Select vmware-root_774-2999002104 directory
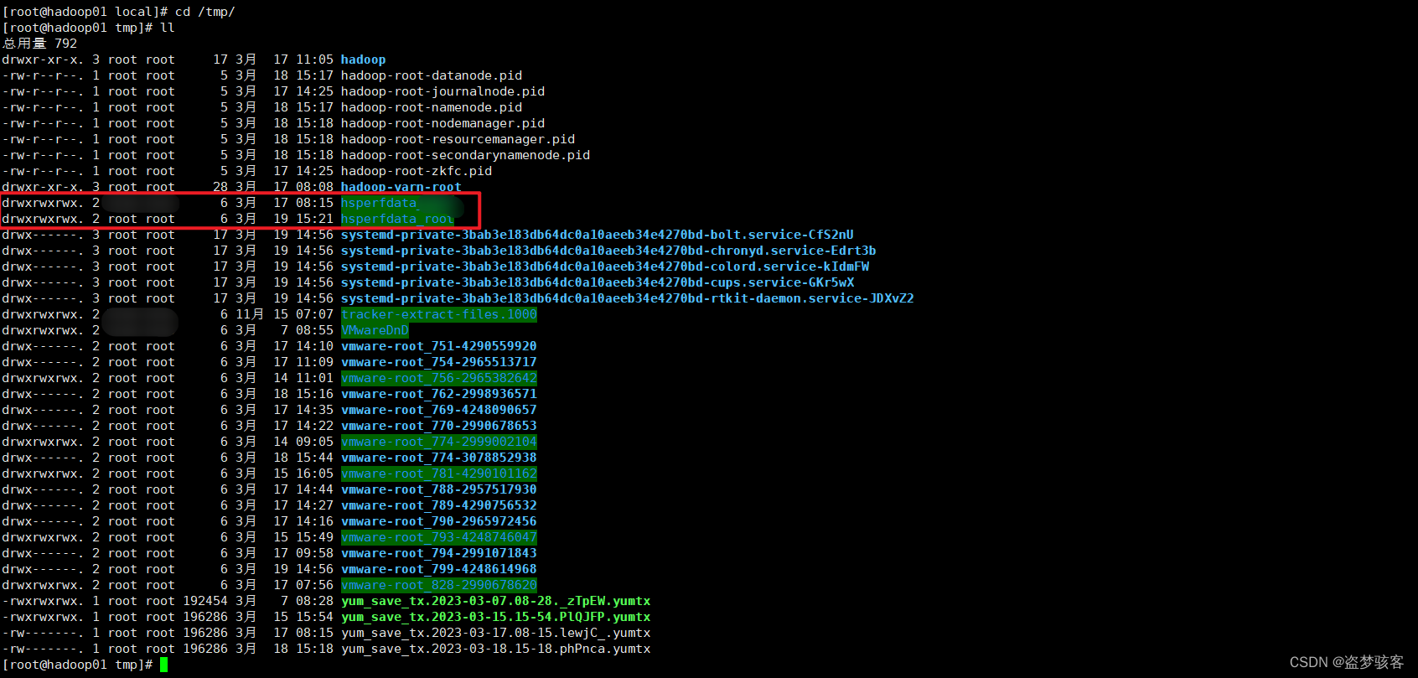The width and height of the screenshot is (1418, 678). point(439,442)
